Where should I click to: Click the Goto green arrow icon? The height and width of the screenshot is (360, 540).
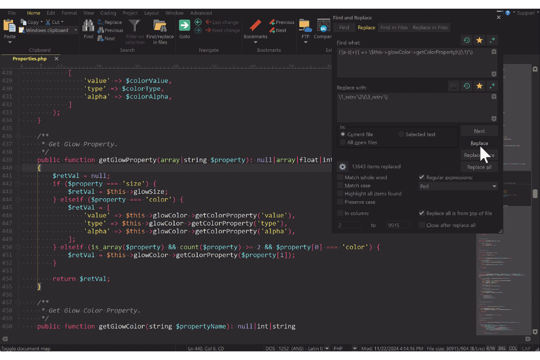click(185, 25)
